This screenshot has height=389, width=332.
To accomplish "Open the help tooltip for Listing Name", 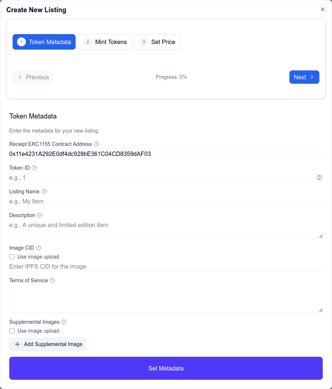I will point(44,192).
